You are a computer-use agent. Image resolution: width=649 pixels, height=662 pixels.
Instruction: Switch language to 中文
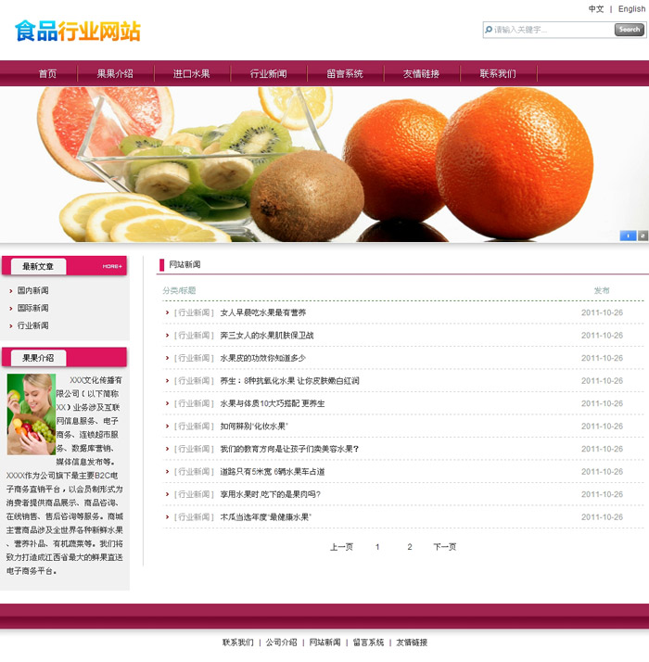tap(596, 9)
